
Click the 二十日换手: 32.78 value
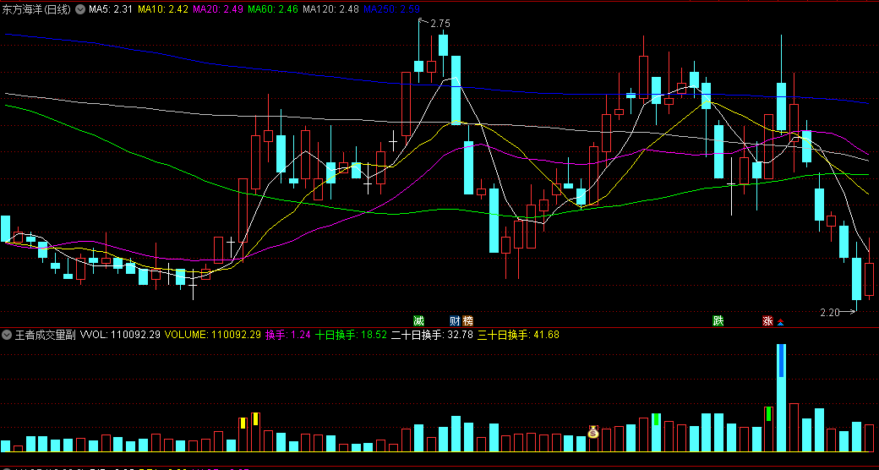click(x=432, y=335)
